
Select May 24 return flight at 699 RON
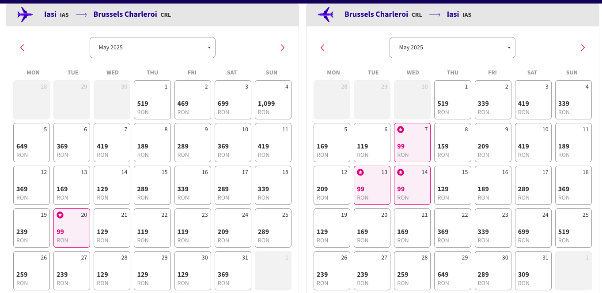(x=533, y=228)
